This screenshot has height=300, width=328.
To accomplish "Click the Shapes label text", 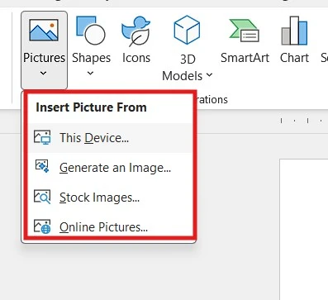I will pos(91,59).
